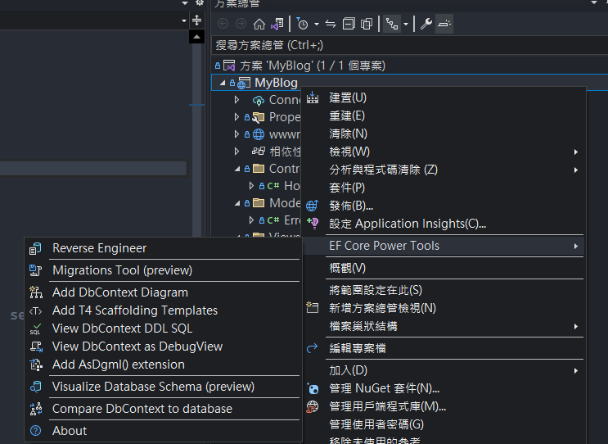This screenshot has width=608, height=444.
Task: Click the MyBlog project web icon
Action: click(x=244, y=83)
